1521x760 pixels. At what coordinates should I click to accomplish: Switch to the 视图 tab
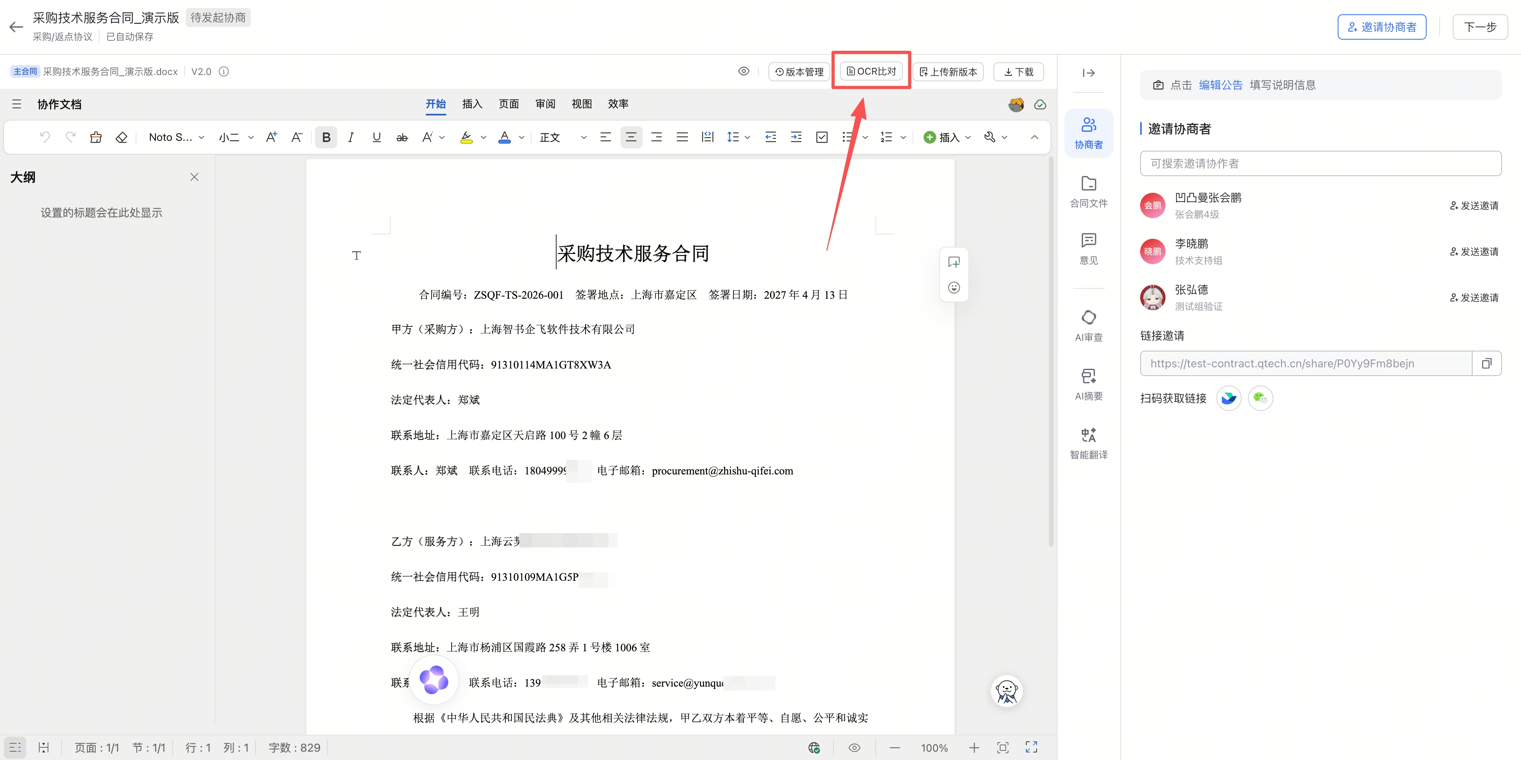coord(582,104)
